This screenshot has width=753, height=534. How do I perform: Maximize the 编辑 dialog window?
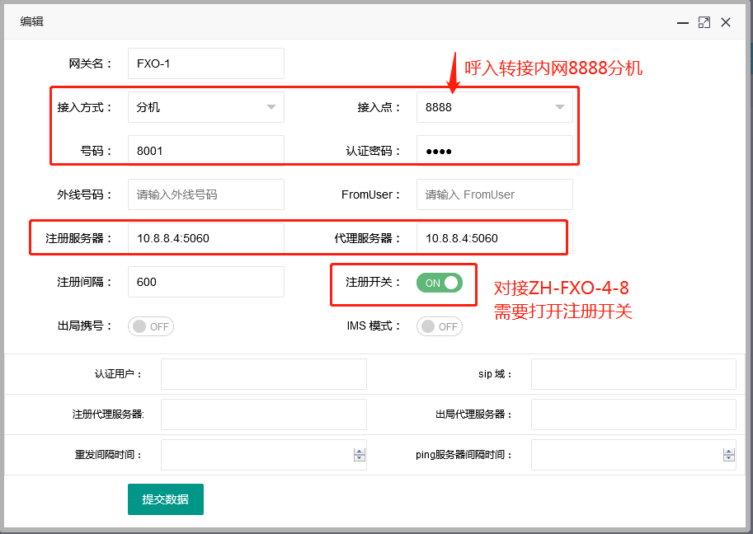coord(704,22)
